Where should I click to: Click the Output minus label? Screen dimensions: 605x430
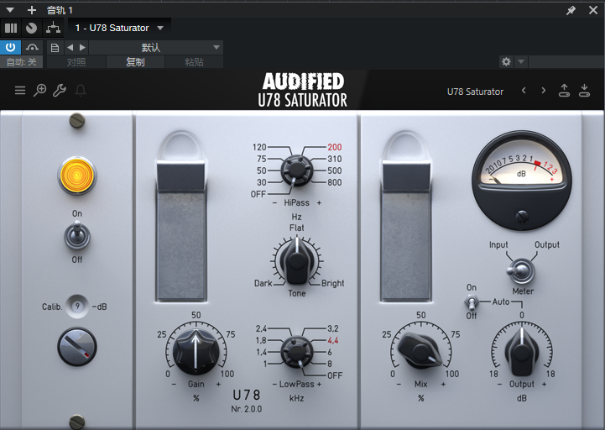(499, 385)
